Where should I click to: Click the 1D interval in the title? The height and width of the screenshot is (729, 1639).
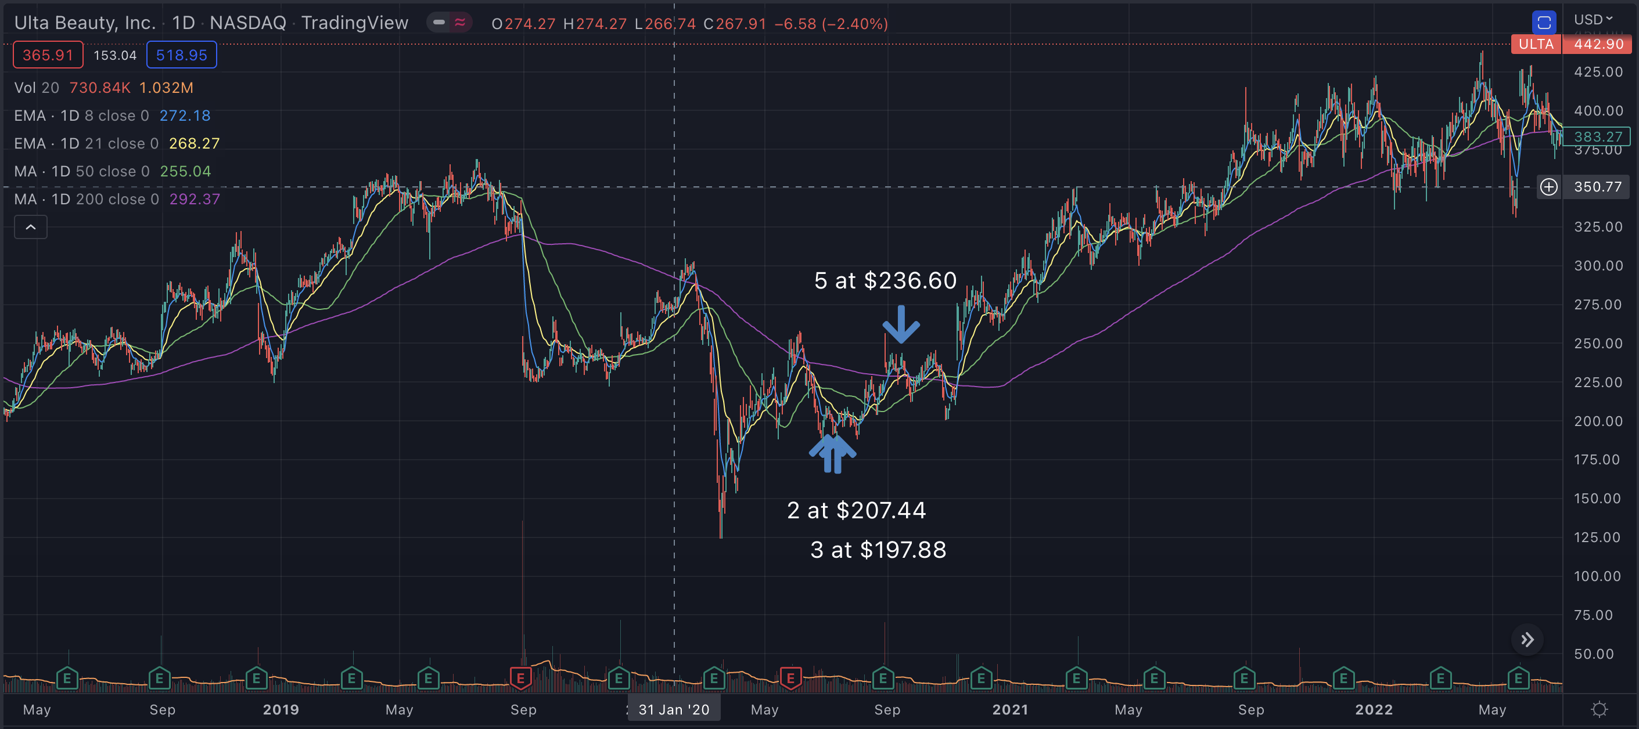[x=184, y=23]
